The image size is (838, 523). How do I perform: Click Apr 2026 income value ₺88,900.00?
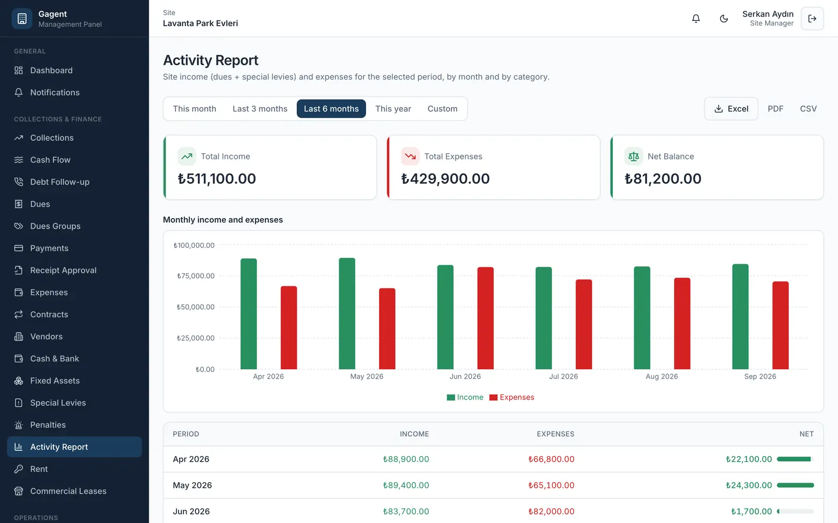coord(406,459)
